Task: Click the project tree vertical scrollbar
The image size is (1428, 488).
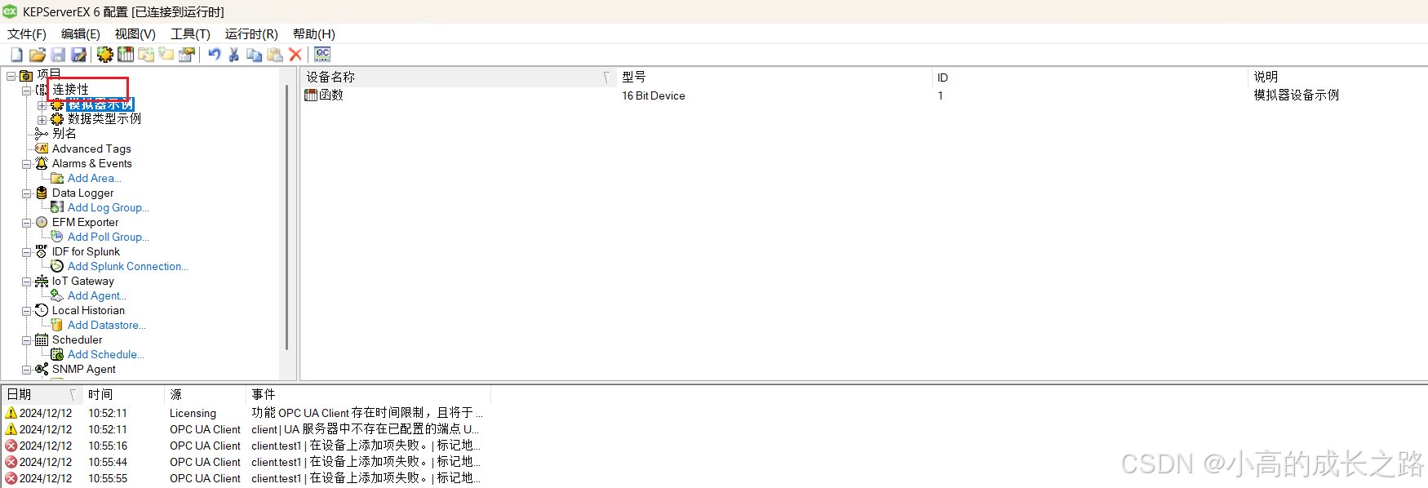Action: (286, 216)
